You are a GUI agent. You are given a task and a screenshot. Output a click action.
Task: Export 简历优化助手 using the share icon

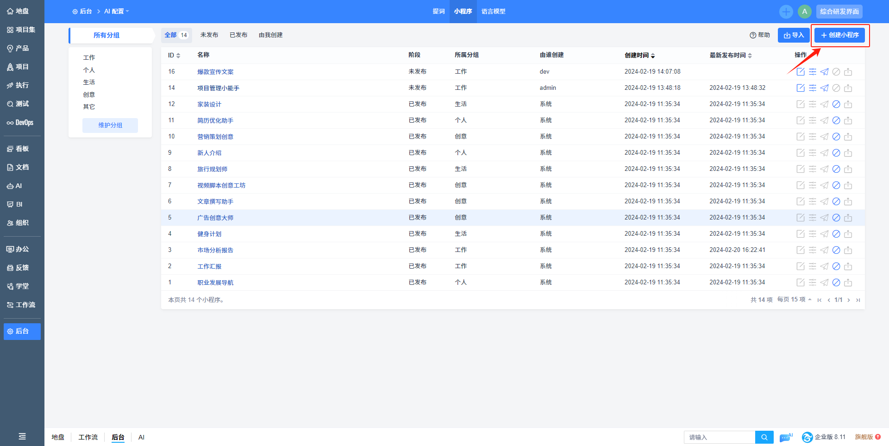pos(848,120)
